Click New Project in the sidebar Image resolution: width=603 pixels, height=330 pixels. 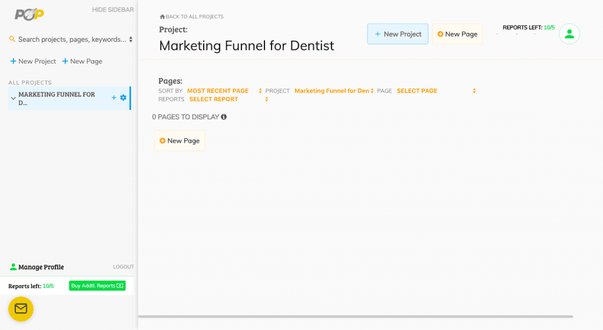pyautogui.click(x=33, y=61)
